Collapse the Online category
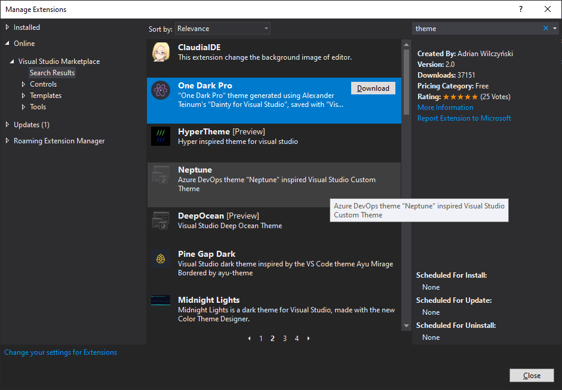This screenshot has height=390, width=562. pyautogui.click(x=7, y=43)
